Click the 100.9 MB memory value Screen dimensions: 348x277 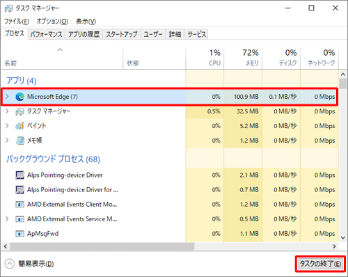click(246, 97)
